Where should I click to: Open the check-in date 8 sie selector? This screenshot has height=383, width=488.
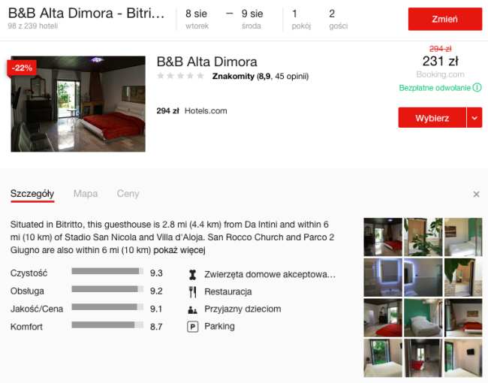(x=197, y=19)
